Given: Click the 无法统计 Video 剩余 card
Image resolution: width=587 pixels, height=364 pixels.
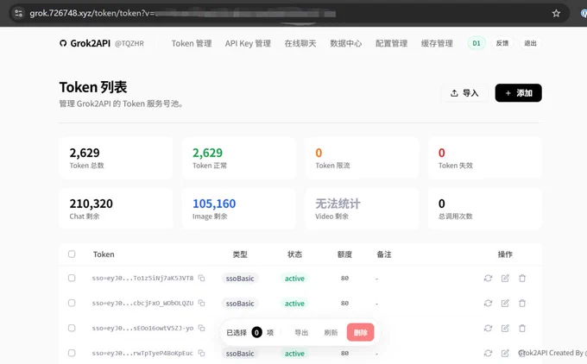Looking at the screenshot, I should coord(362,209).
